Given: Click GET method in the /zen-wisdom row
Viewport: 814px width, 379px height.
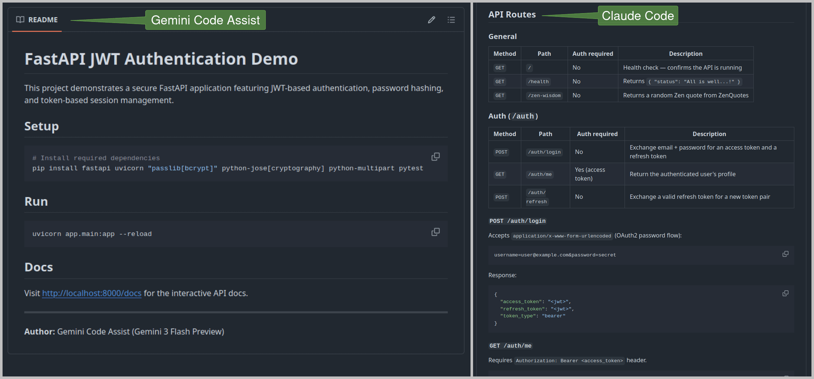Looking at the screenshot, I should pyautogui.click(x=500, y=96).
